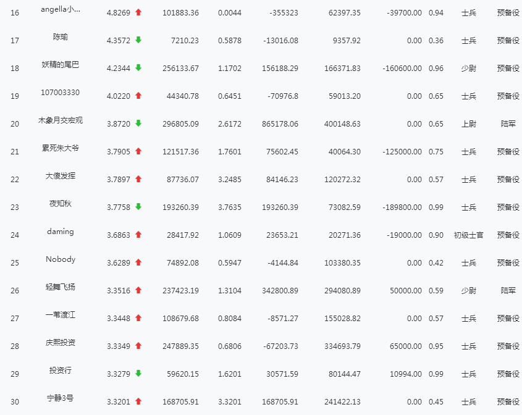
Task: Select the name Nobody
Action: [x=61, y=259]
